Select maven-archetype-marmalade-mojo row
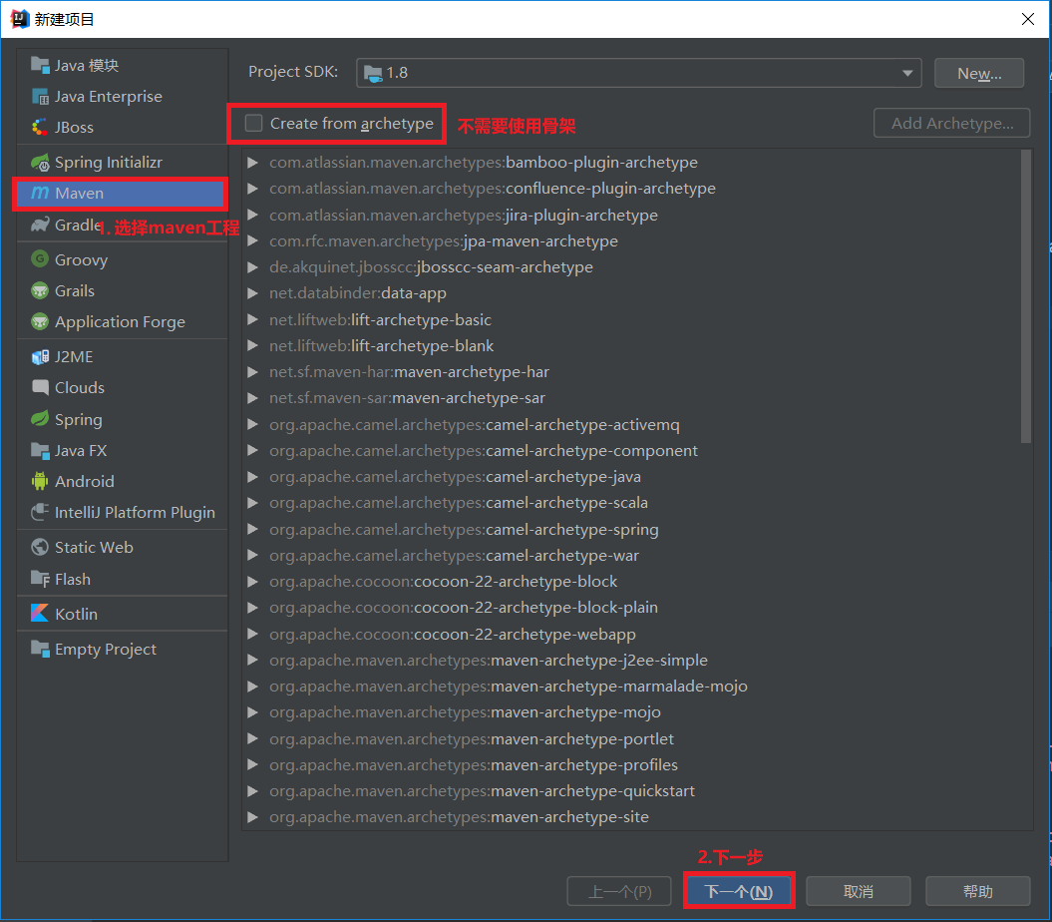Screen dimensions: 1052x922 [x=630, y=687]
